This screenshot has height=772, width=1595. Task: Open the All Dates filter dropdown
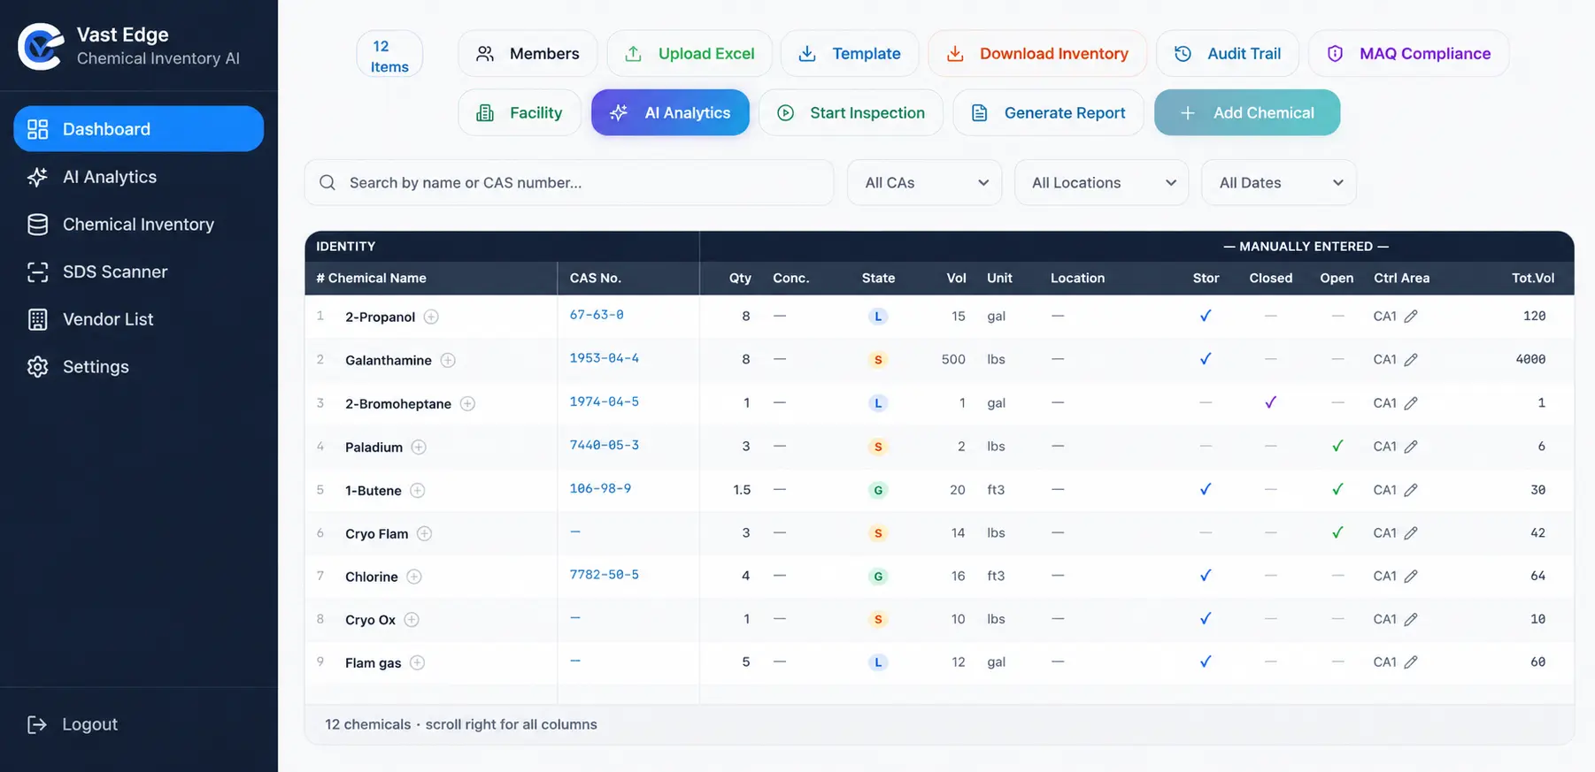tap(1278, 182)
